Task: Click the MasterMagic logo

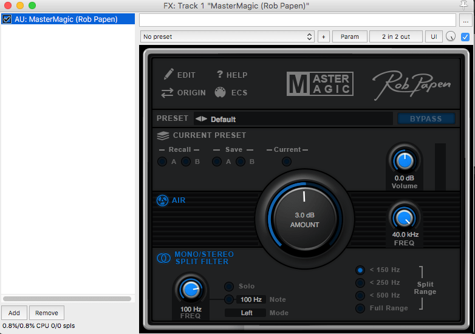Action: pos(320,84)
